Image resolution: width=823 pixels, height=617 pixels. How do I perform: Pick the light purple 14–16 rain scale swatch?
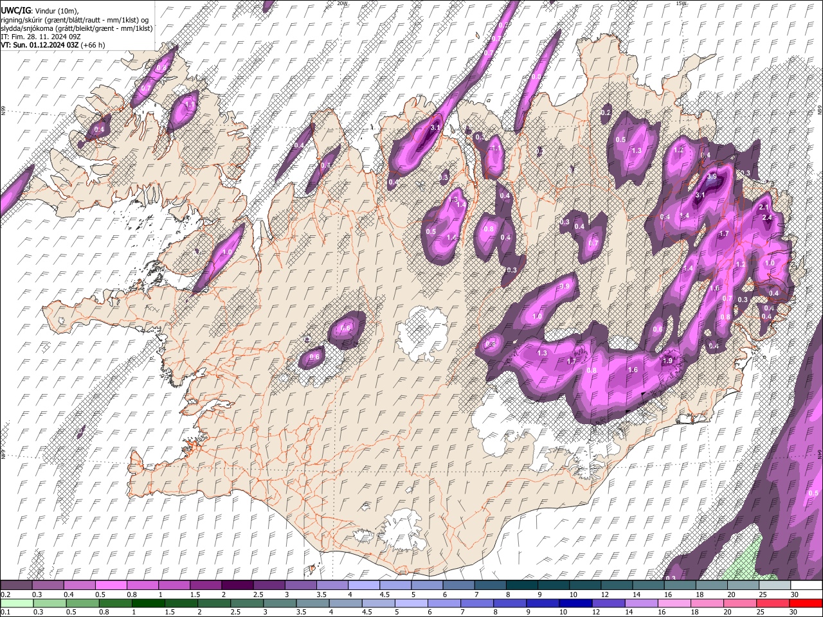pyautogui.click(x=641, y=603)
